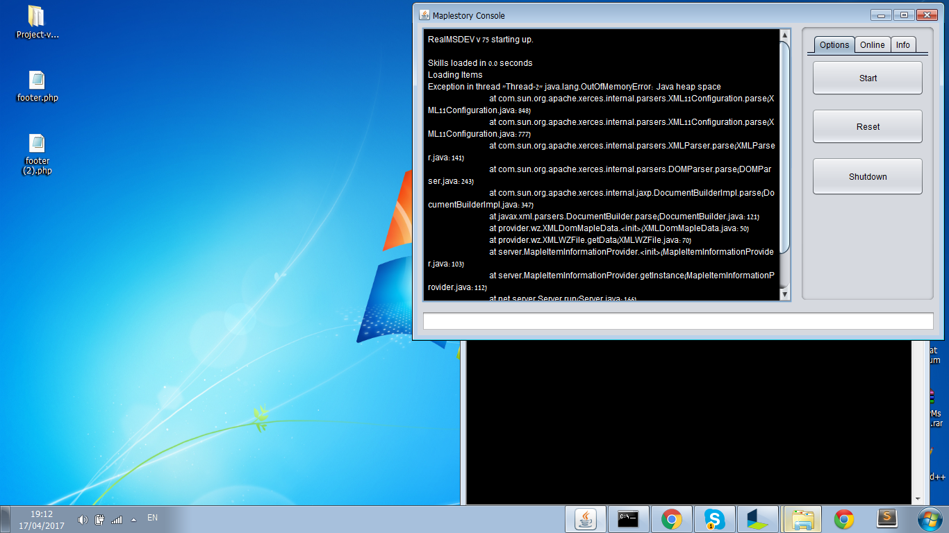The width and height of the screenshot is (949, 533).
Task: Click the network signal tray icon
Action: (117, 519)
